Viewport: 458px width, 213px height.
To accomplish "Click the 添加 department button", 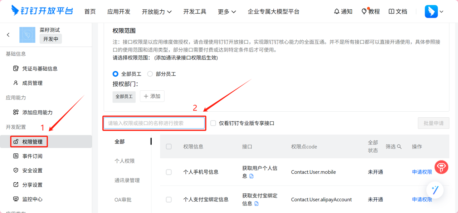I will pyautogui.click(x=152, y=96).
